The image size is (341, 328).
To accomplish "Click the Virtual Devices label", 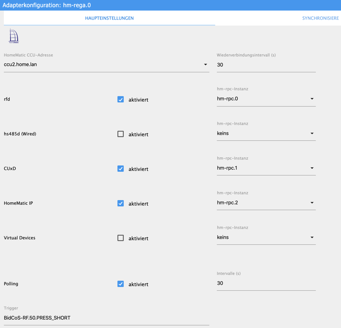I will [x=20, y=238].
